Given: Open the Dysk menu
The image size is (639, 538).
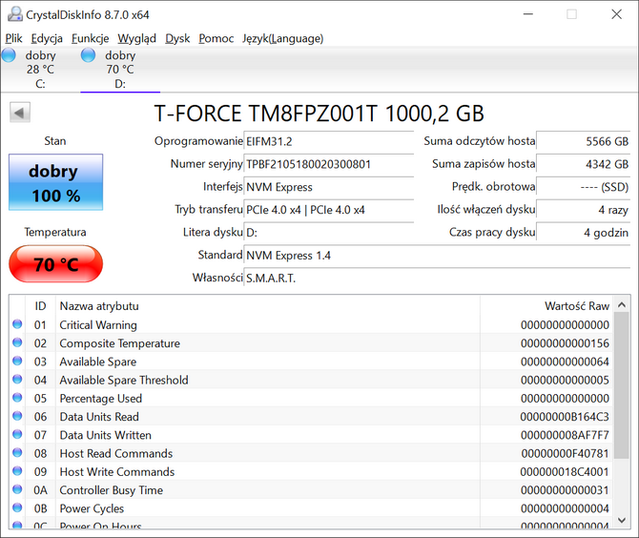Looking at the screenshot, I should pos(177,38).
